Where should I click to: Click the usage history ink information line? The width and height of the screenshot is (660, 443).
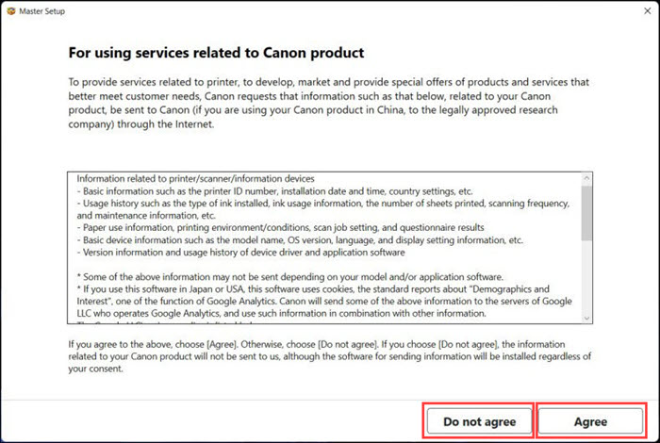323,209
